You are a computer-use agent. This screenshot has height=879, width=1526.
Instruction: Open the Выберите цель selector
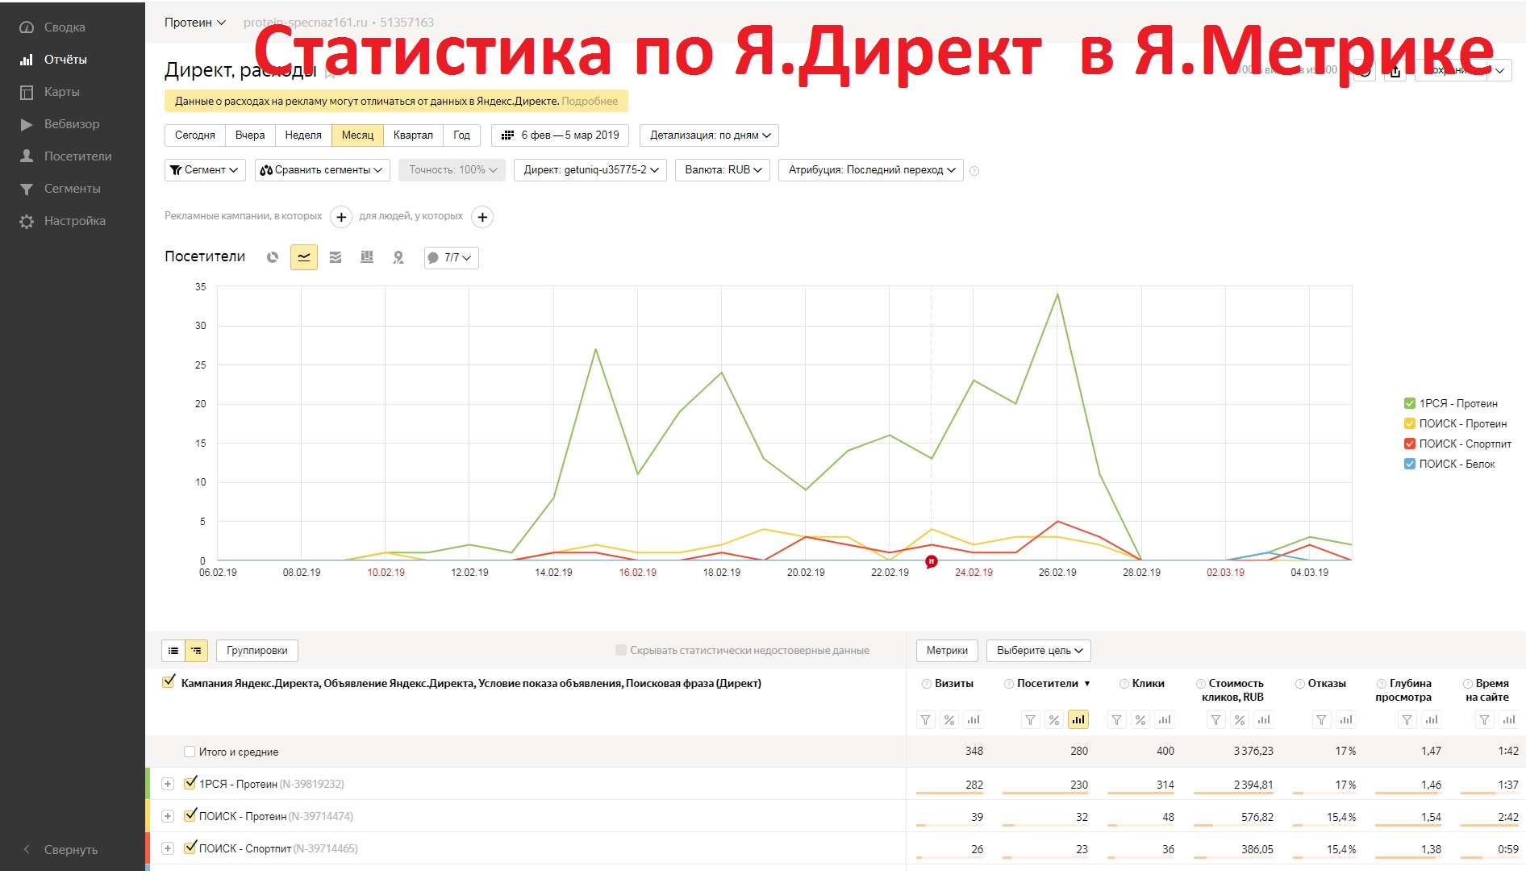point(1038,650)
